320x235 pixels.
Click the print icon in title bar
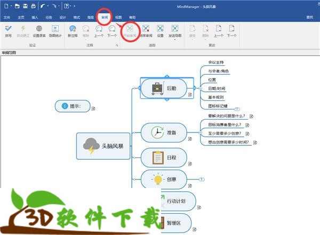click(x=33, y=6)
